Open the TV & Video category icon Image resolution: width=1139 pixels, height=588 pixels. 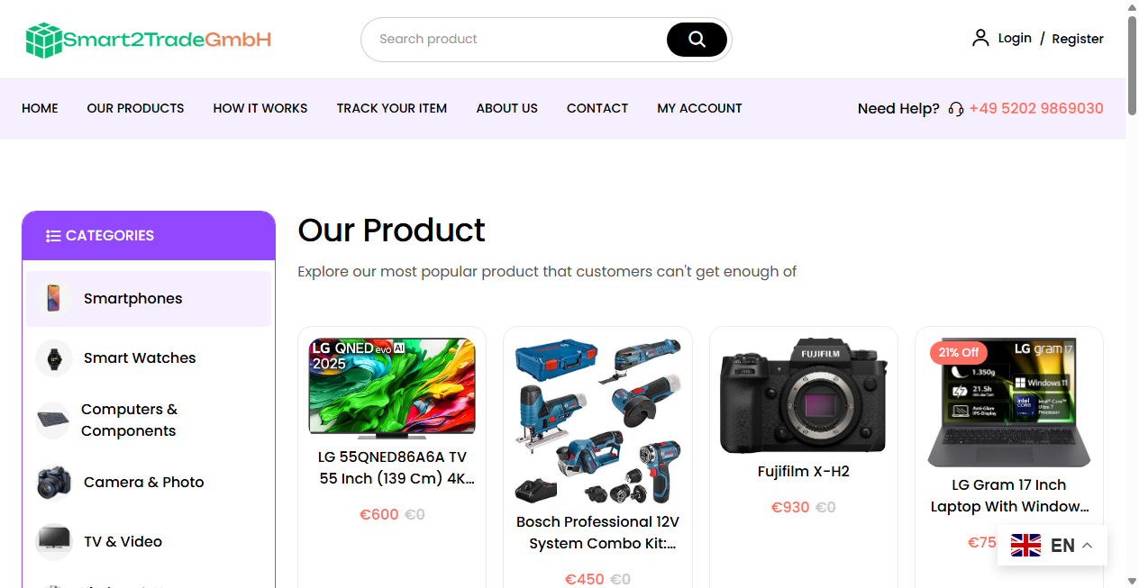point(54,541)
